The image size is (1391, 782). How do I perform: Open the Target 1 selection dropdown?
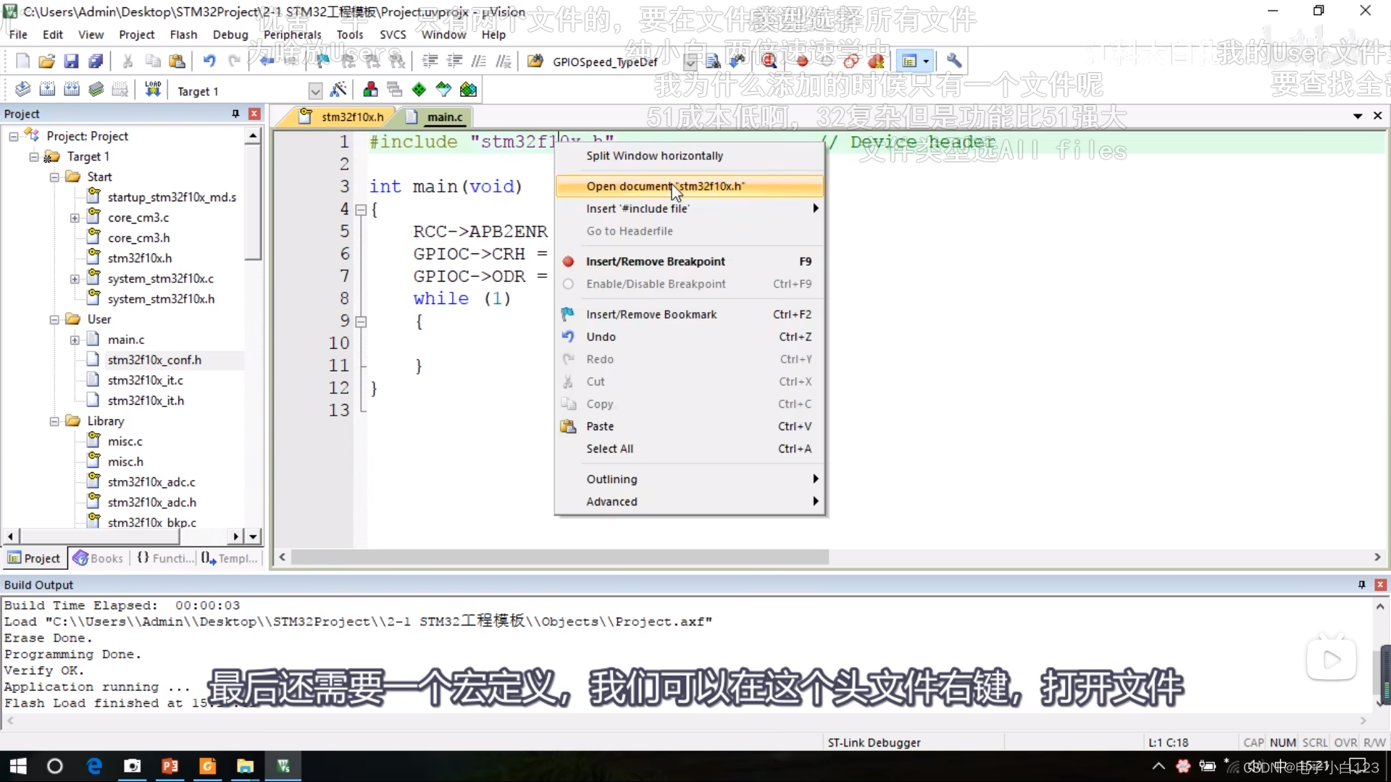(315, 90)
